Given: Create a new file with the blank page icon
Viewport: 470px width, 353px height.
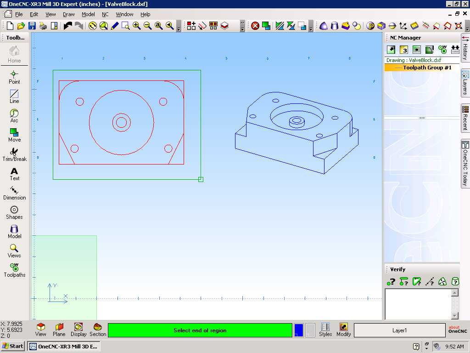Looking at the screenshot, I should [x=10, y=26].
